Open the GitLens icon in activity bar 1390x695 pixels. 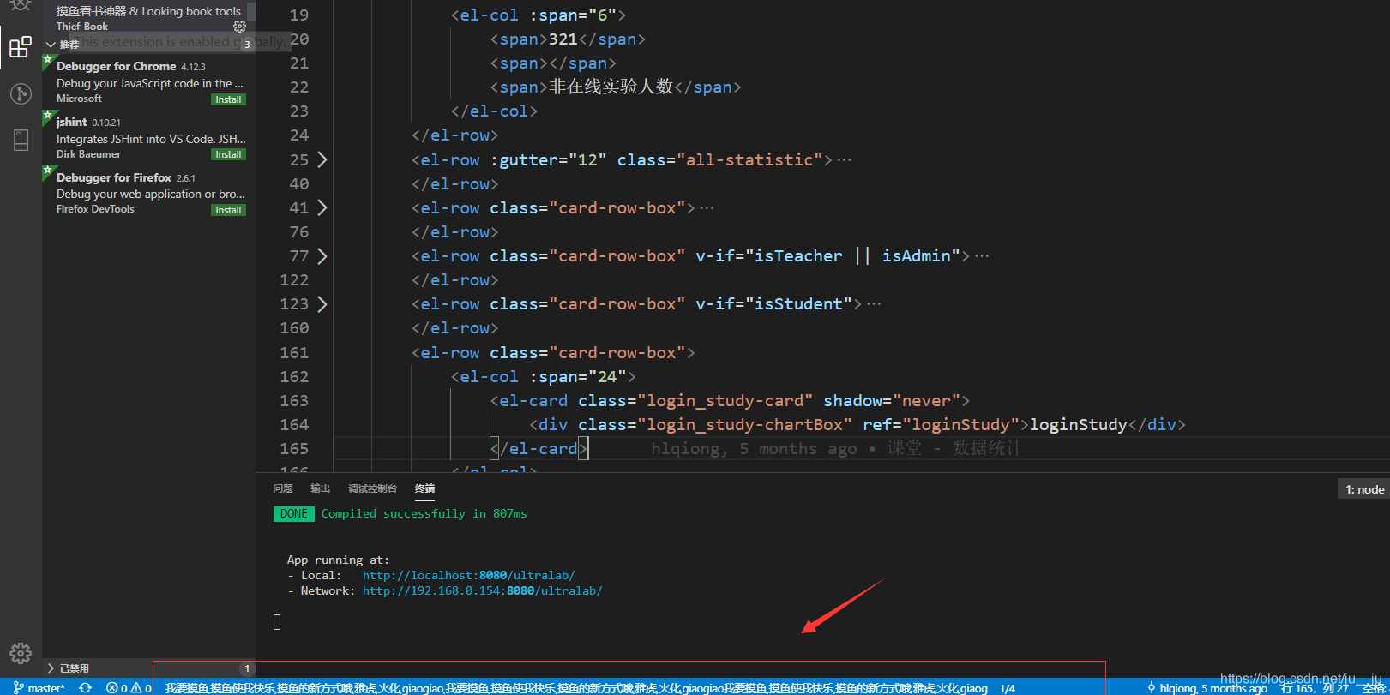[21, 93]
